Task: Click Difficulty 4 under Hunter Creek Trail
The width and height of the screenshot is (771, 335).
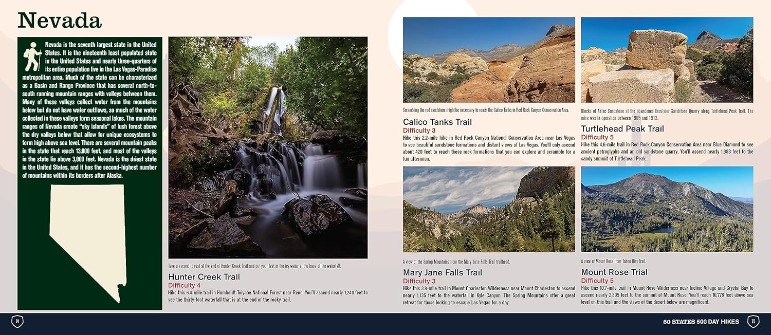Action: pos(185,285)
